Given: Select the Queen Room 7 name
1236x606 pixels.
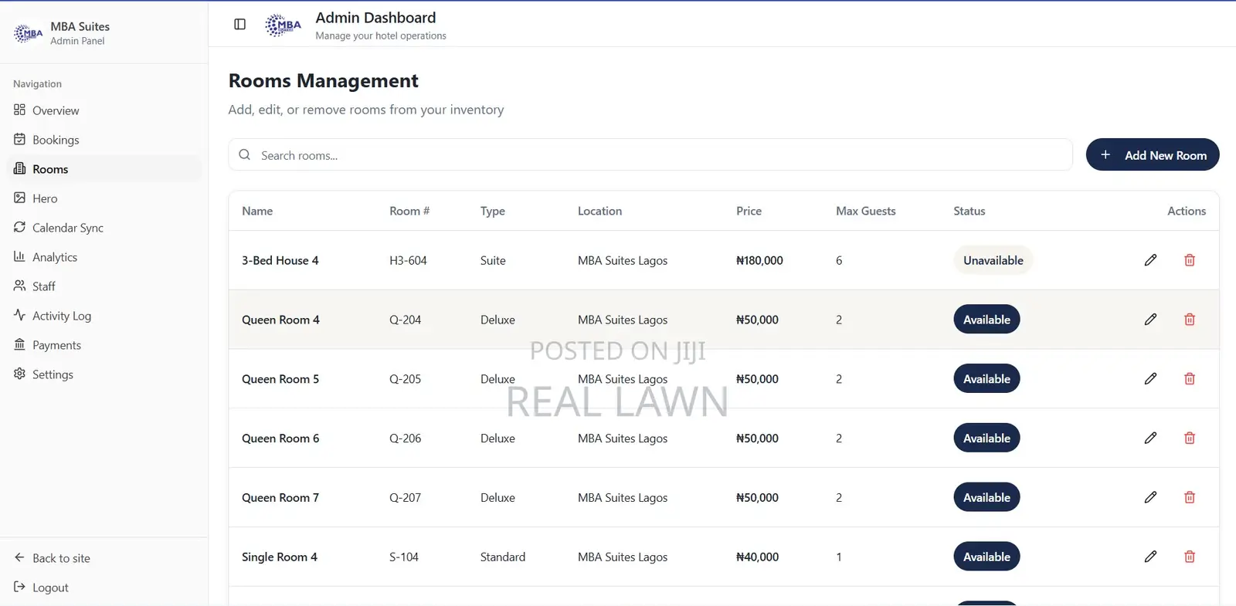Looking at the screenshot, I should [x=280, y=498].
